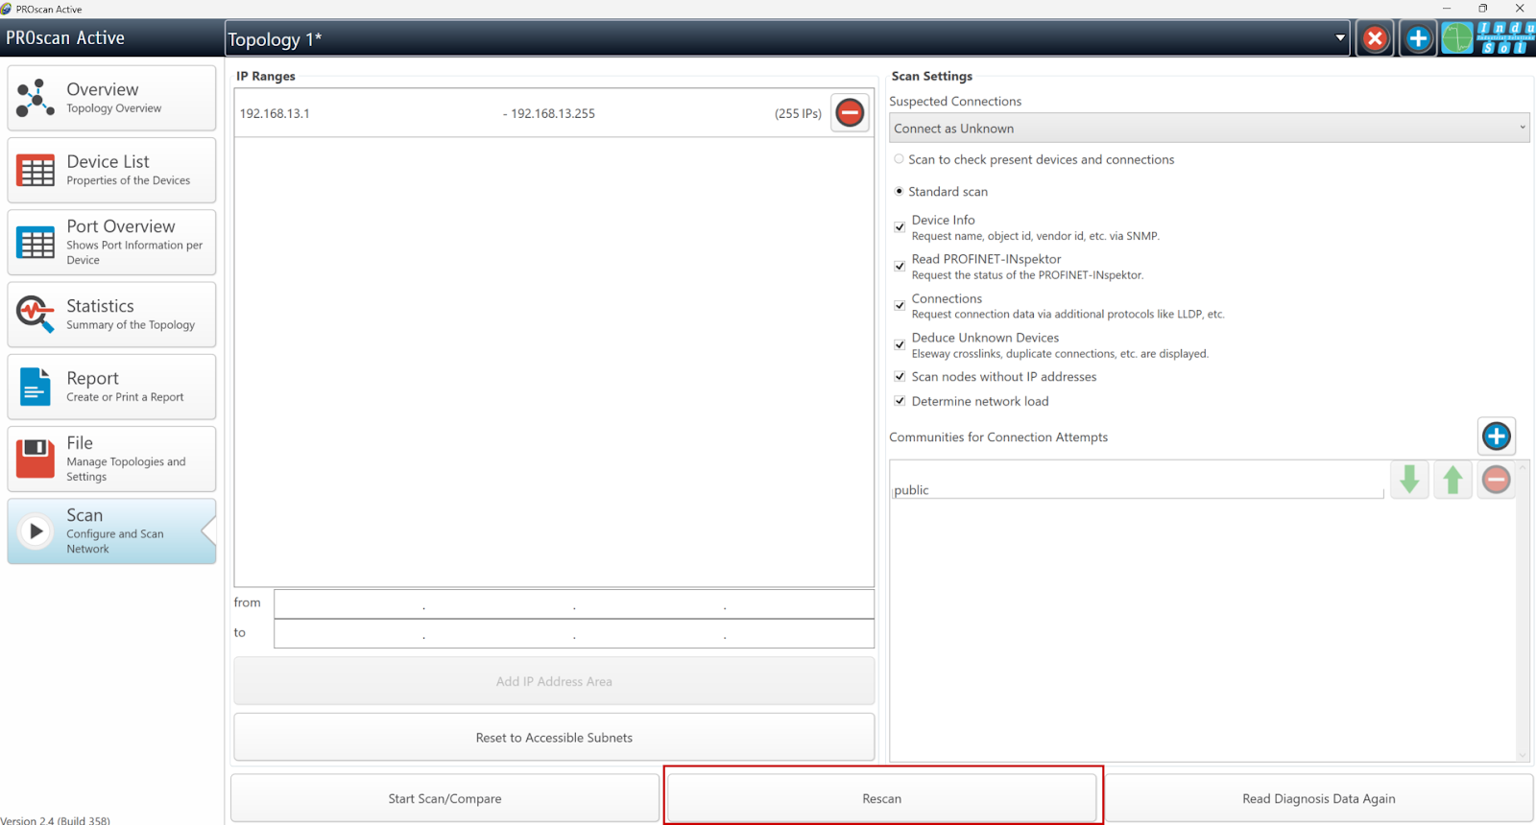Viewport: 1536px width, 825px height.
Task: Open the File manage topologies section
Action: [x=111, y=459]
